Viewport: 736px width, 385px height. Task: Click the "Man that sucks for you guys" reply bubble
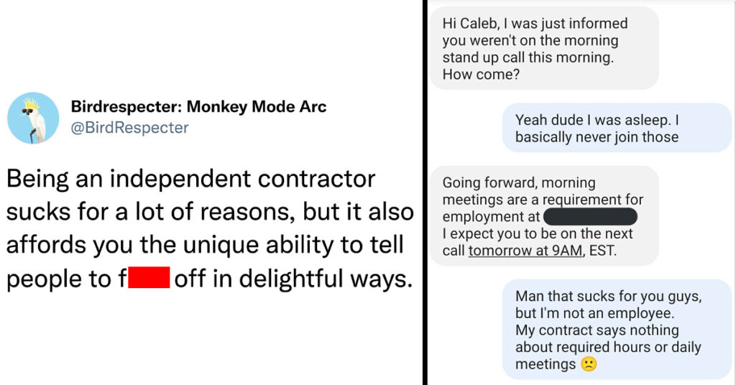617,330
